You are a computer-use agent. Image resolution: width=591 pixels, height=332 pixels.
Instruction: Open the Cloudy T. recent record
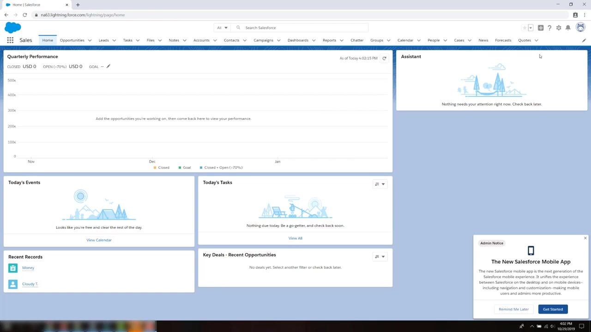pos(30,284)
